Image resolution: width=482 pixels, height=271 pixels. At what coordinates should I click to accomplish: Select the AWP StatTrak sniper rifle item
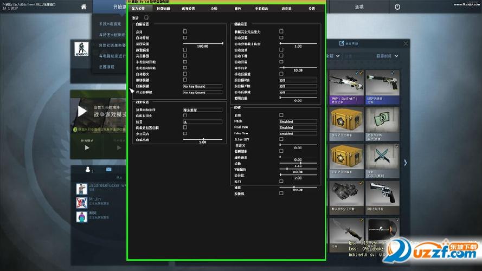click(x=347, y=86)
